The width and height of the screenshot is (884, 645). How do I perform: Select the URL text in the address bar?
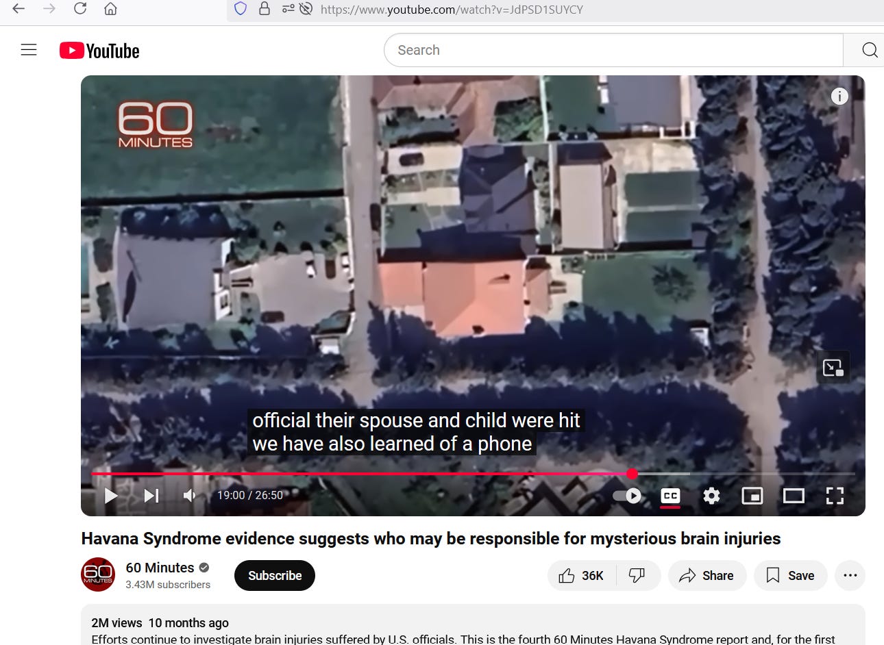click(452, 10)
